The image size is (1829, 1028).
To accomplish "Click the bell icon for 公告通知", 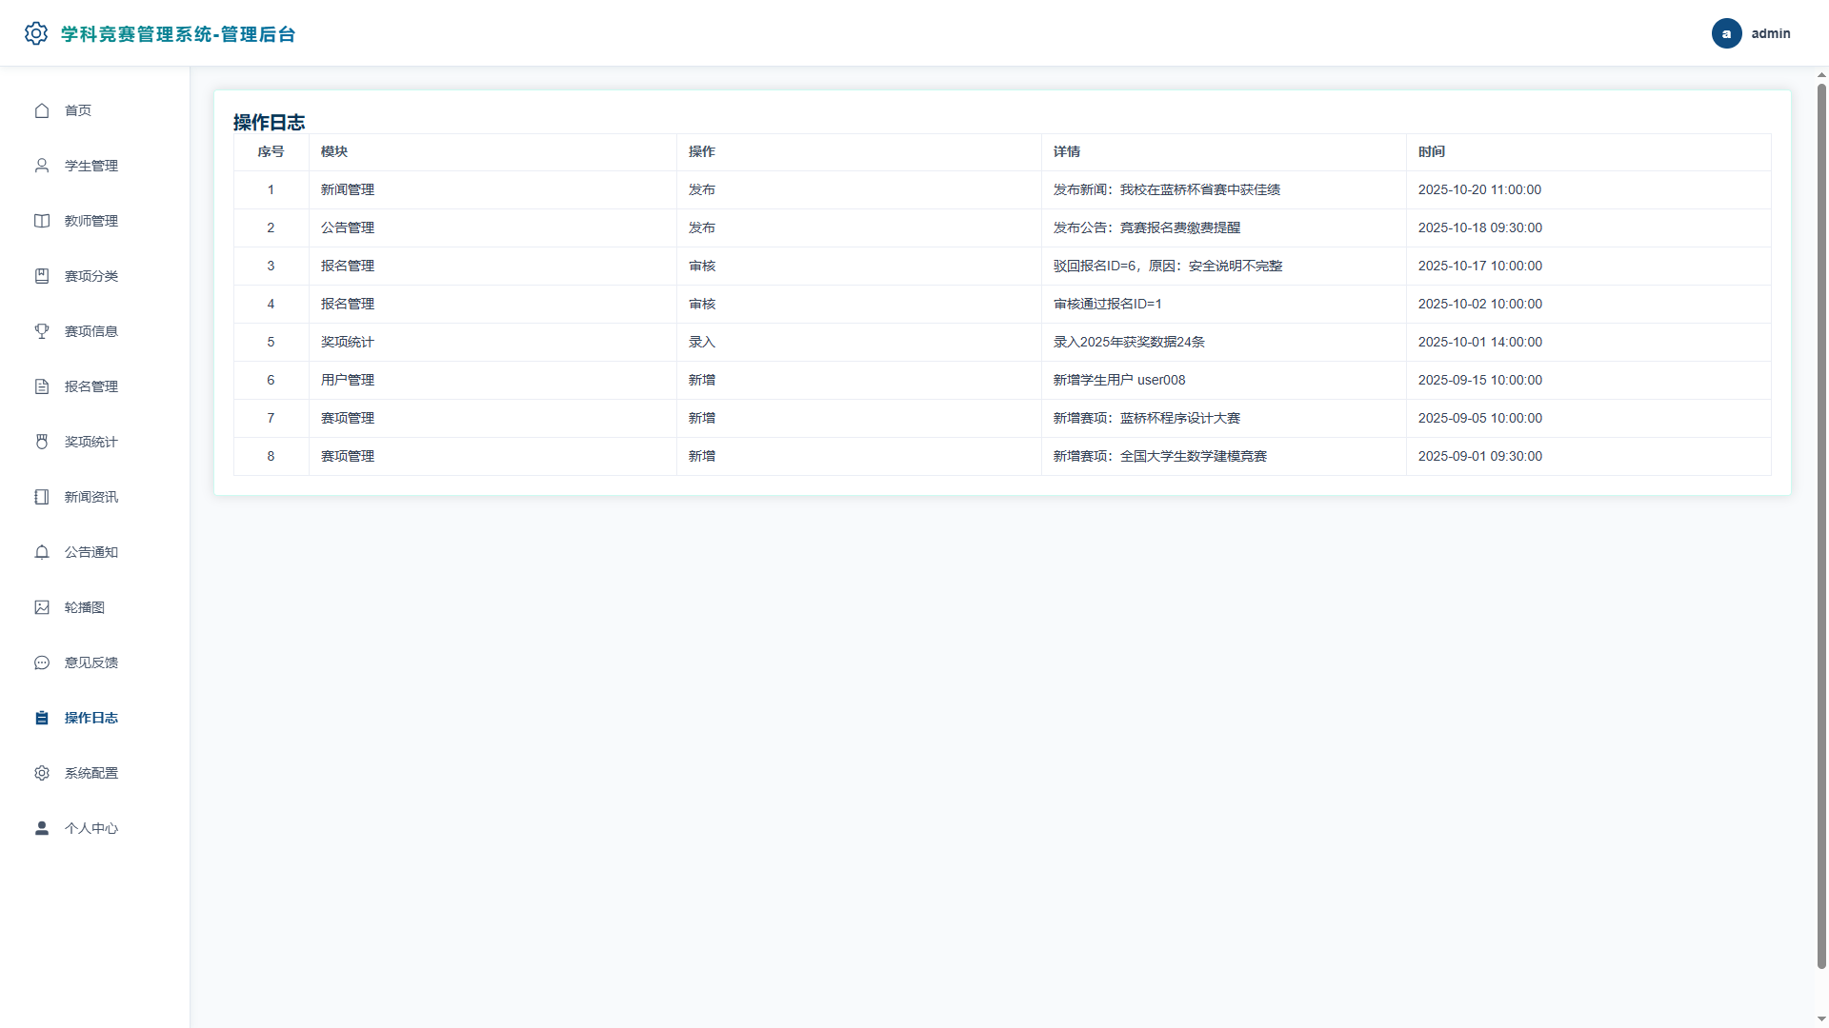I will (x=42, y=552).
